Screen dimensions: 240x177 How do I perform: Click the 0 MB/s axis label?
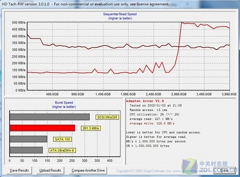pos(20,90)
